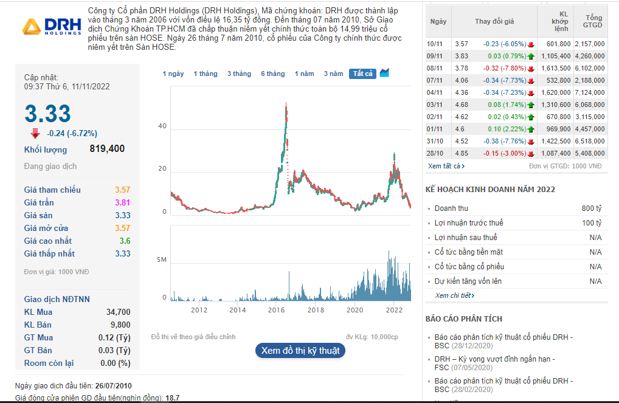Click the green arrow in row 01/11
The height and width of the screenshot is (403, 619).
[x=531, y=129]
